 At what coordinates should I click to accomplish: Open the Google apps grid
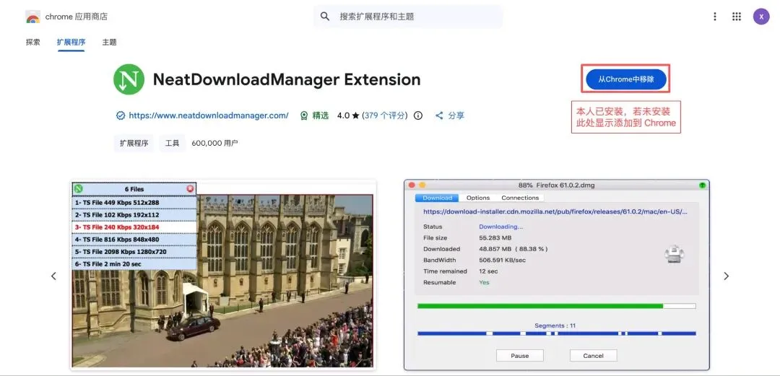coord(737,17)
